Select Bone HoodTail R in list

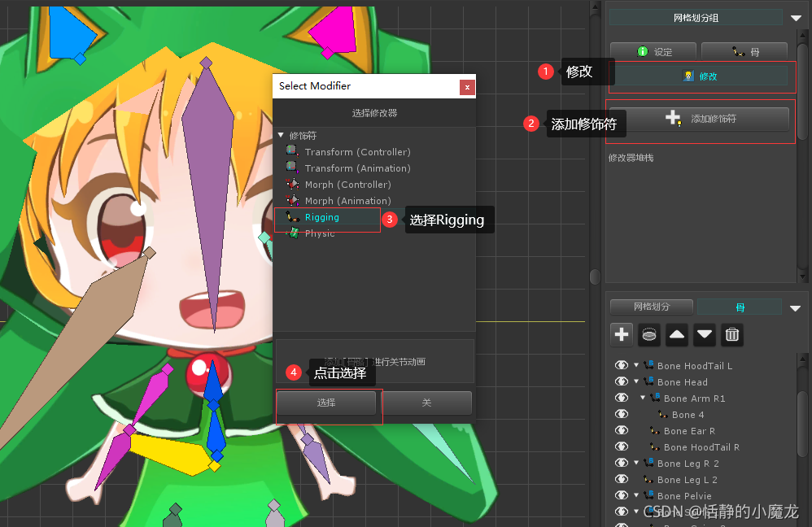pyautogui.click(x=701, y=447)
